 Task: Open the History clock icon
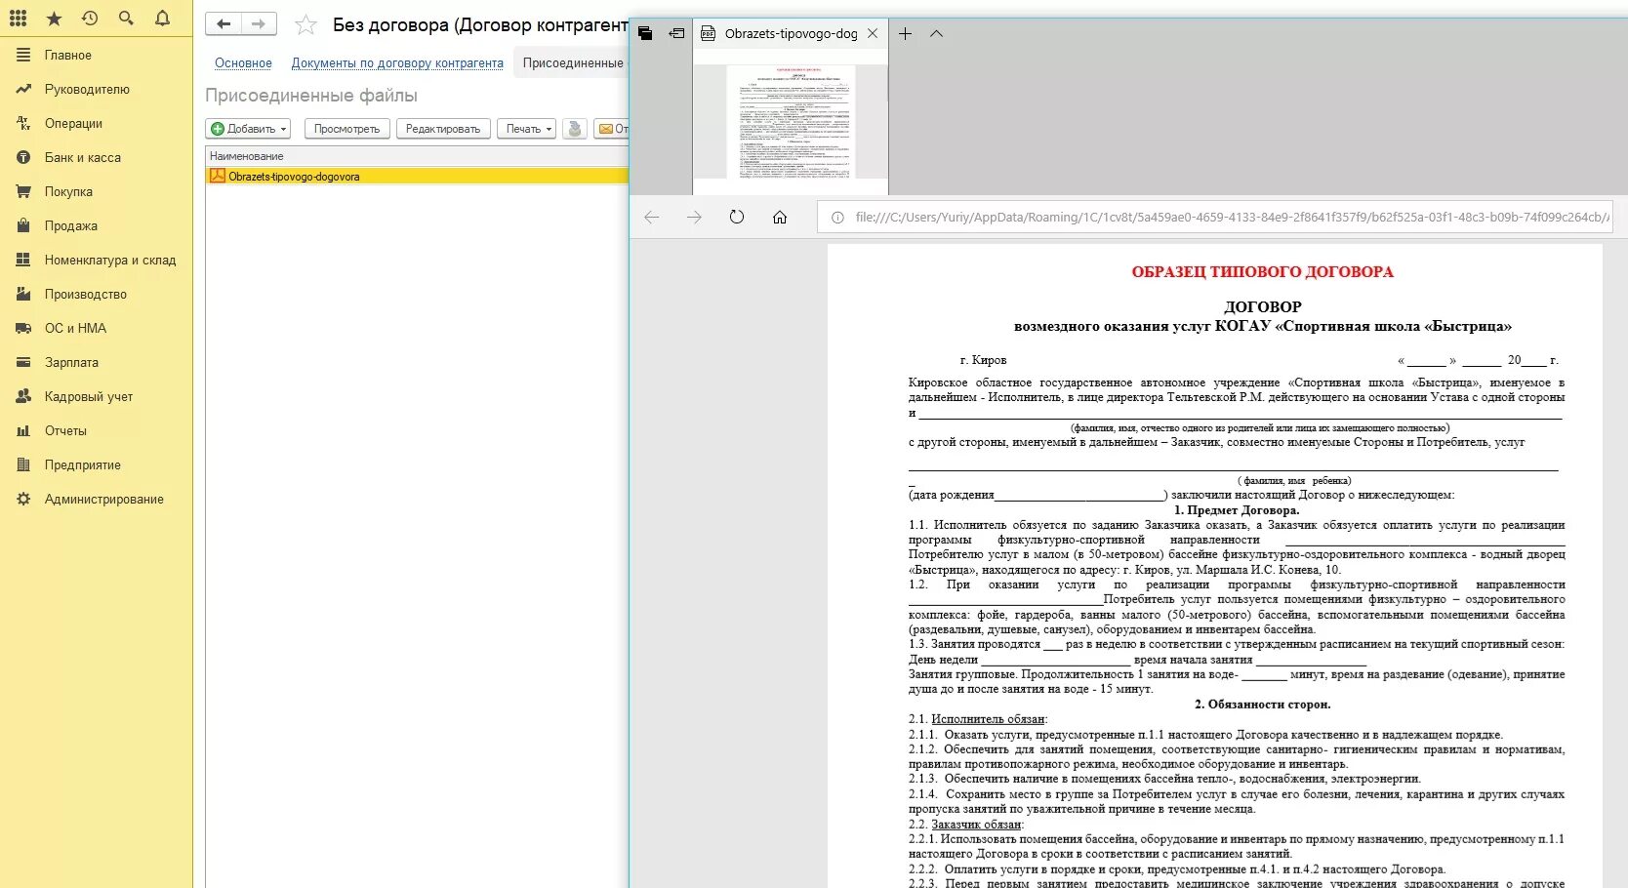point(90,19)
